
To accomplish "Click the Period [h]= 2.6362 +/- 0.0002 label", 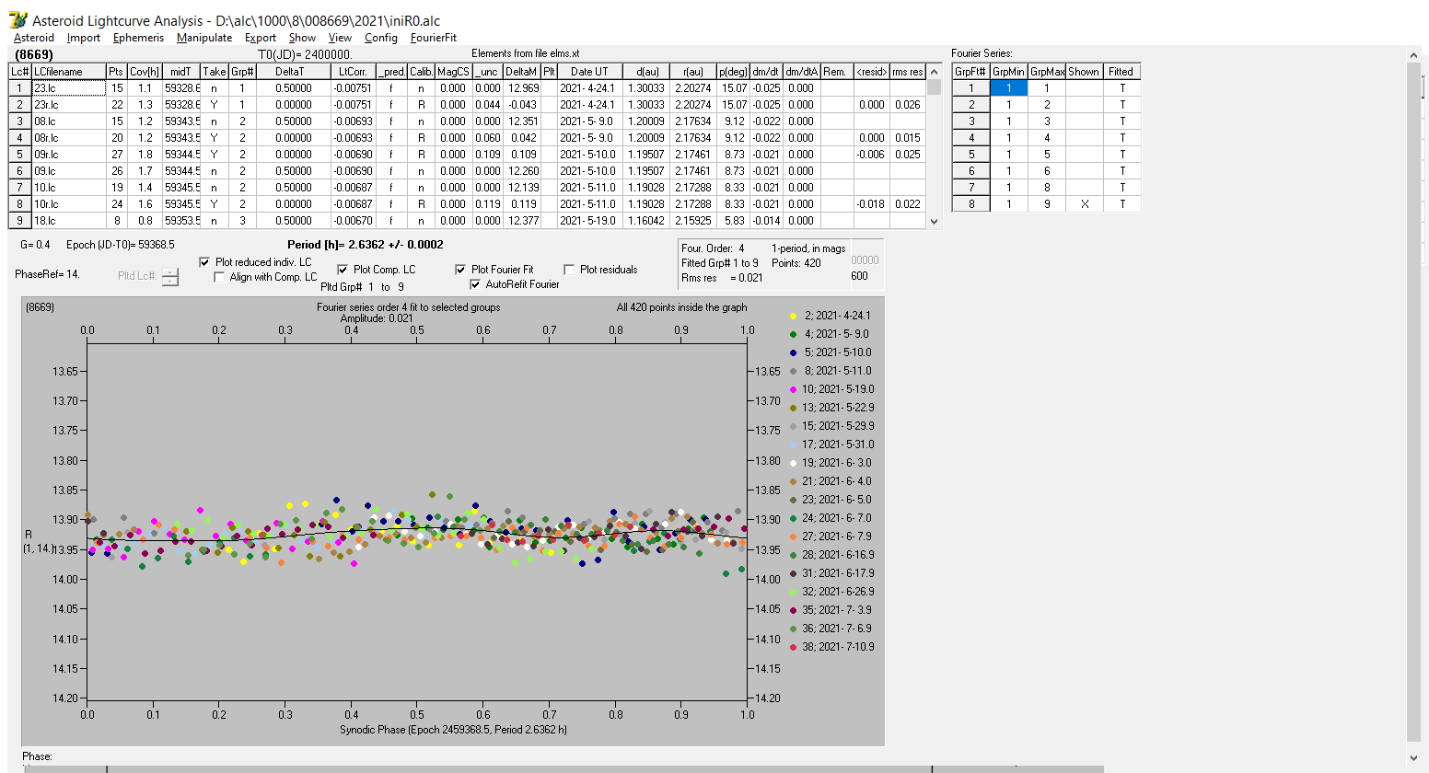I will tap(365, 245).
